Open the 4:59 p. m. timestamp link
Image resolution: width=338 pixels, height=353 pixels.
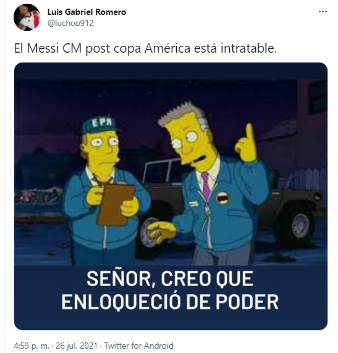click(x=32, y=346)
